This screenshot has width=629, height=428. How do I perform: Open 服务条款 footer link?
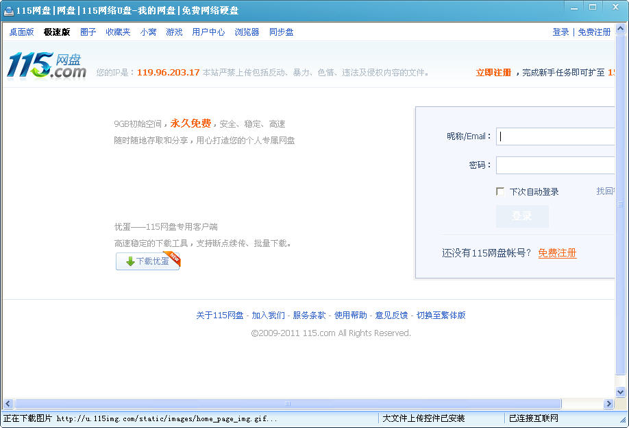(309, 316)
